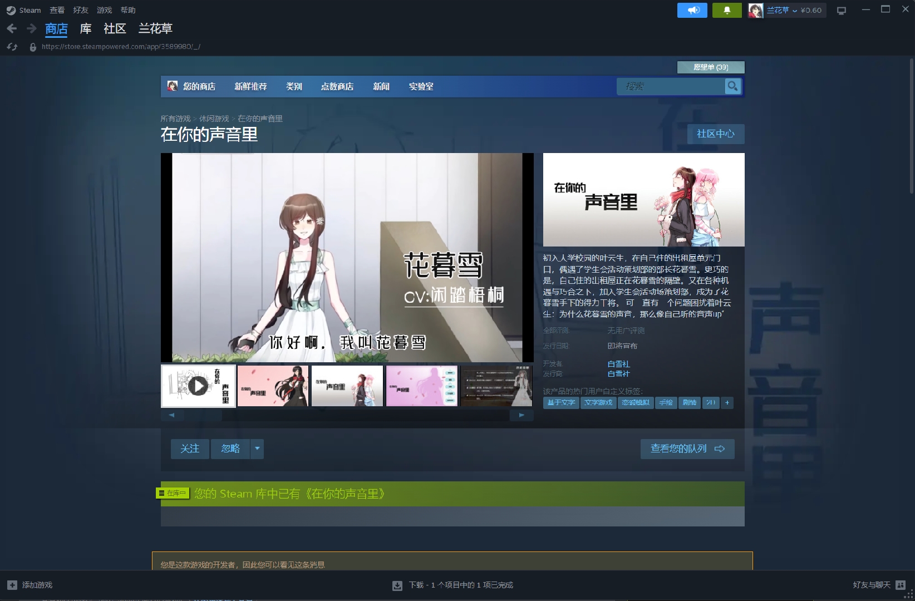Select the 恋爱模拟 tag
Image resolution: width=915 pixels, height=601 pixels.
click(x=636, y=402)
